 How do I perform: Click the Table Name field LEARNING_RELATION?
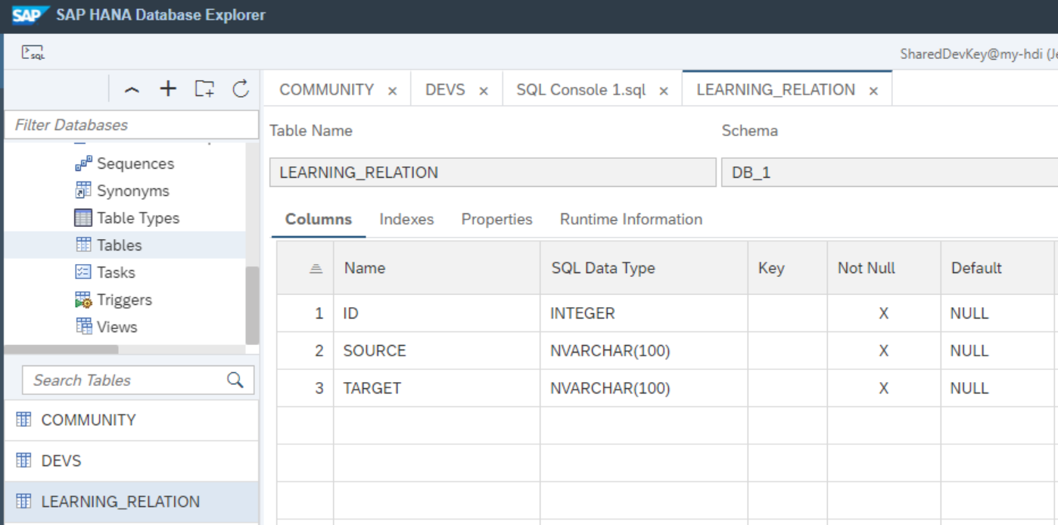point(493,172)
